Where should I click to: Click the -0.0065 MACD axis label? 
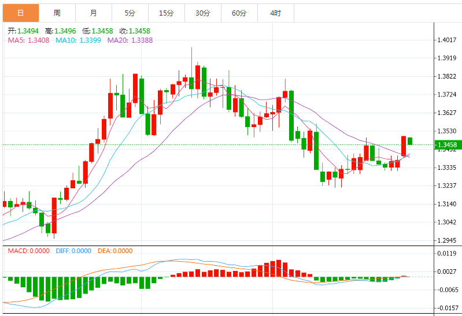tap(447, 290)
